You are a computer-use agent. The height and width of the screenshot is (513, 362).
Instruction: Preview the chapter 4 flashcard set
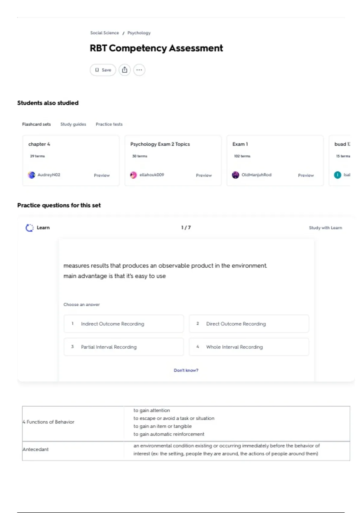click(102, 175)
